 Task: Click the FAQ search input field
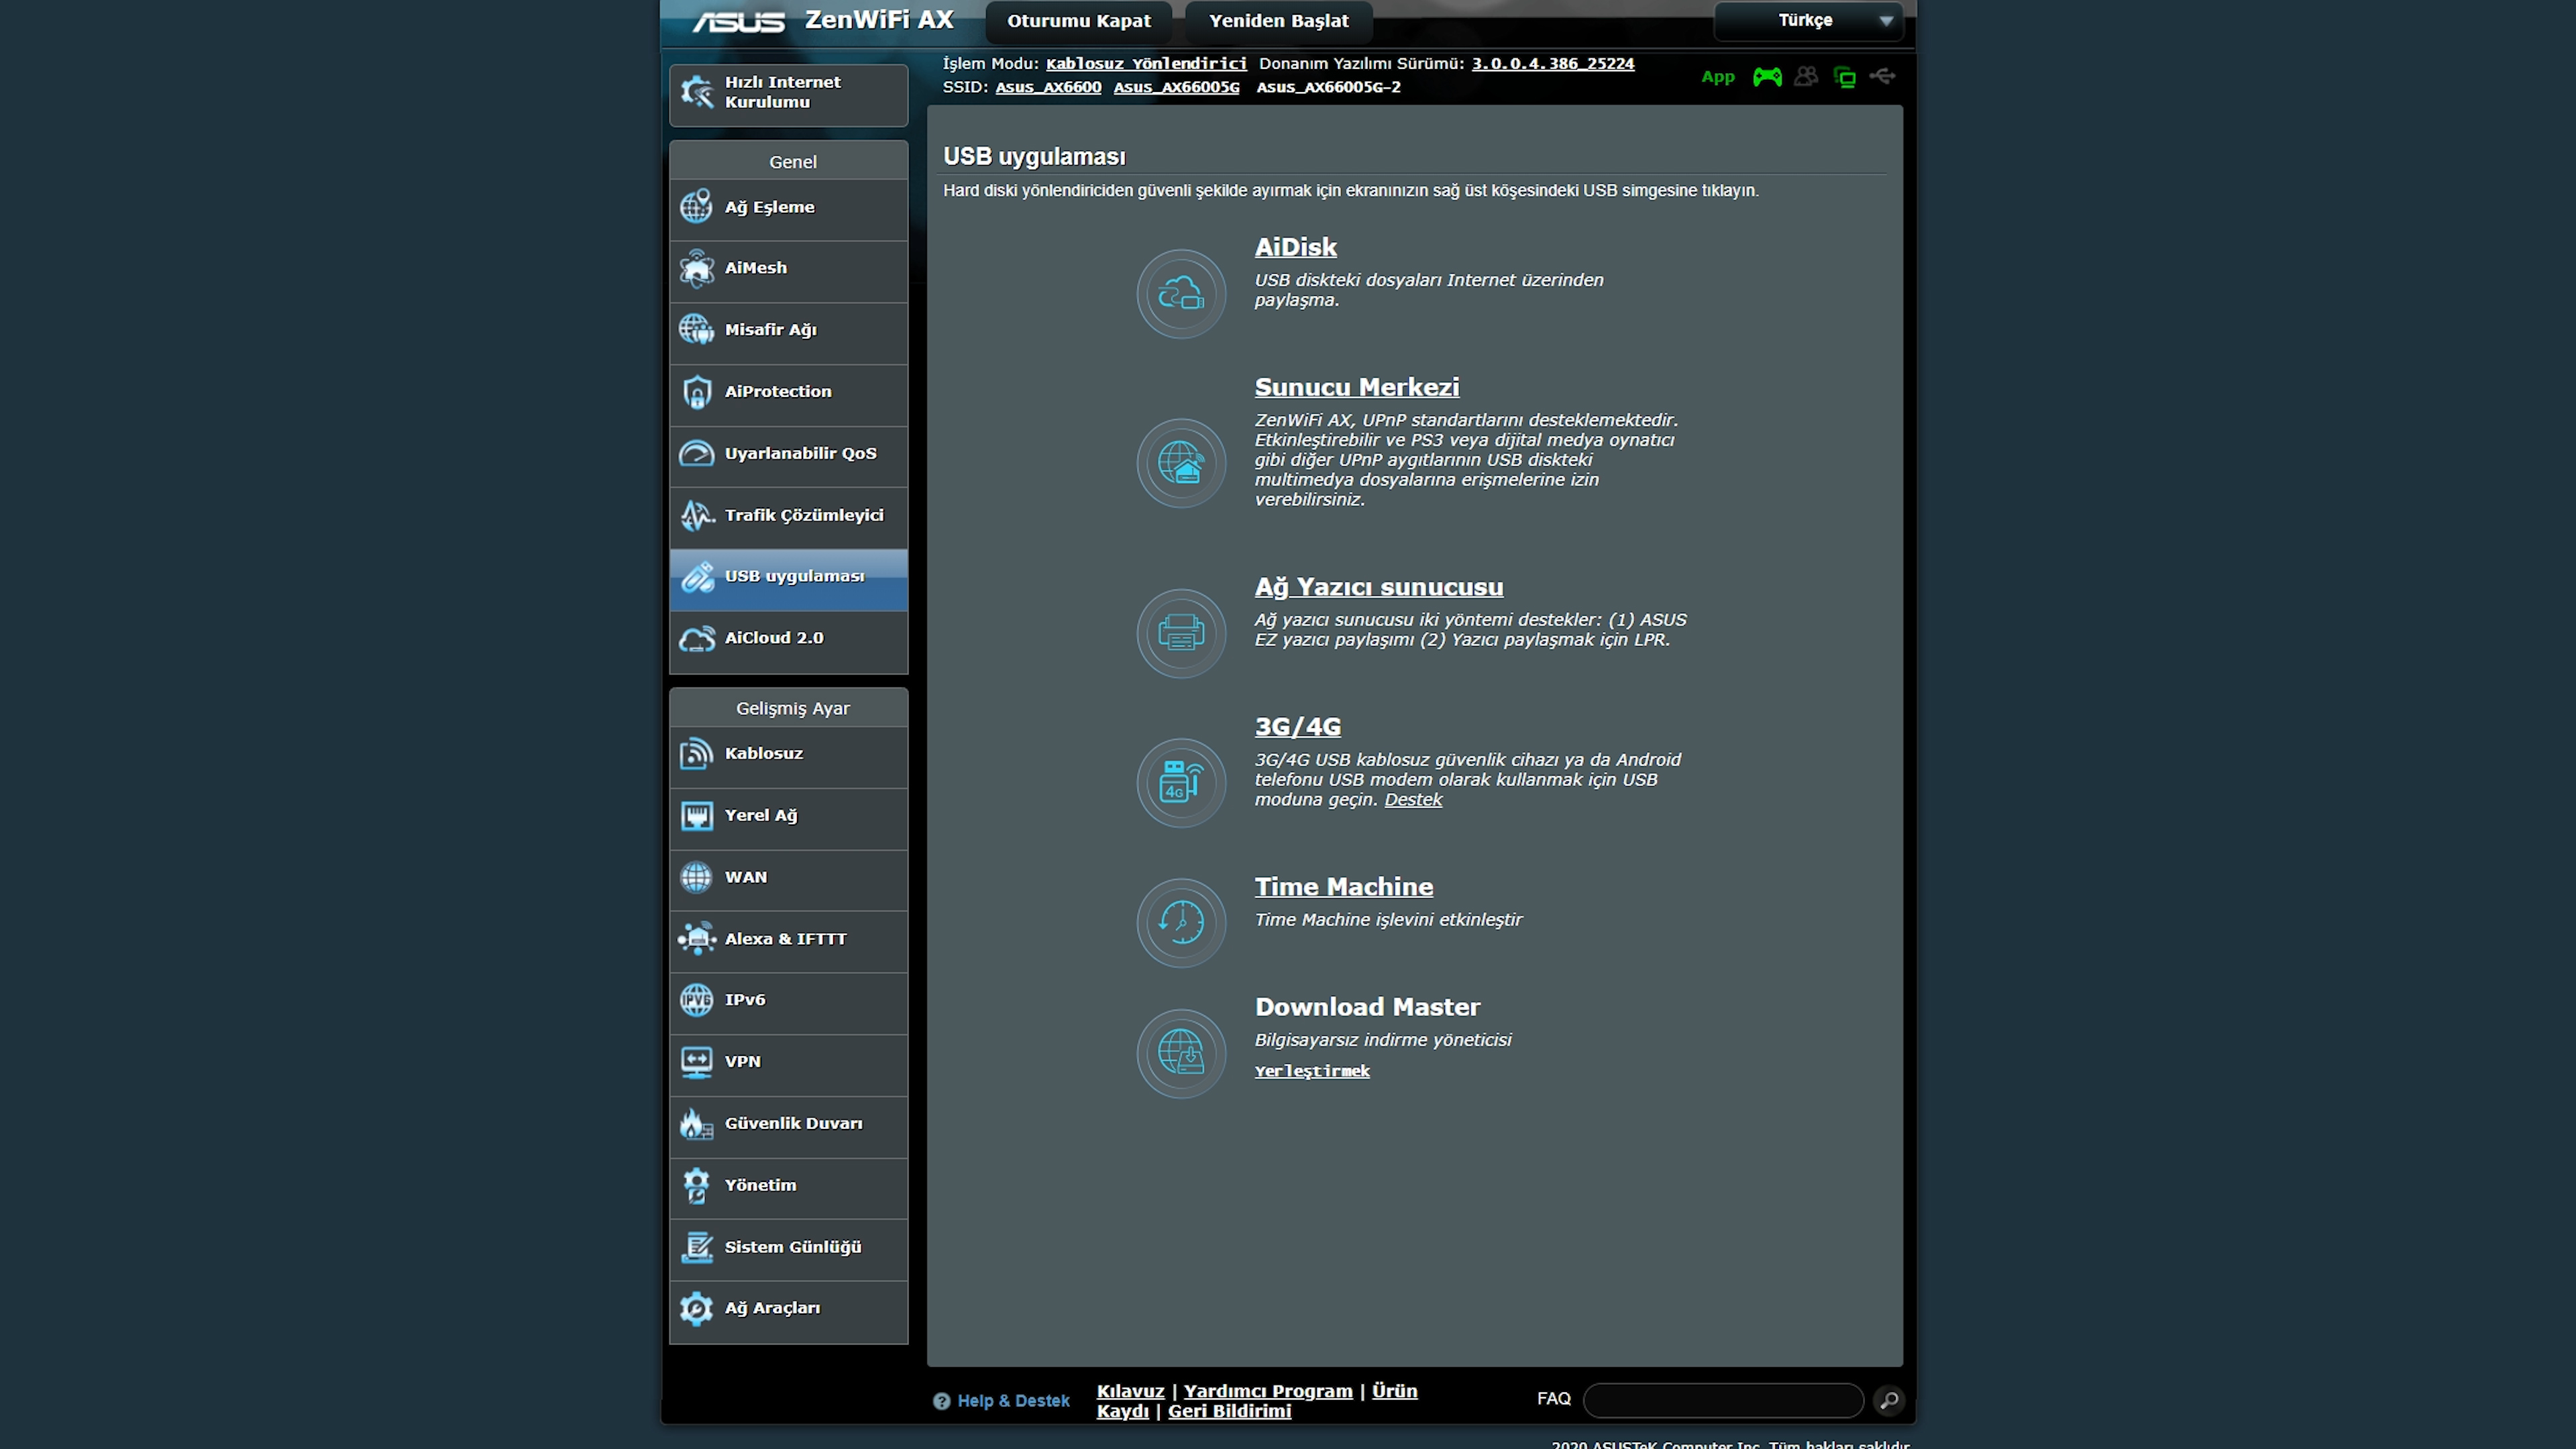tap(1725, 1399)
